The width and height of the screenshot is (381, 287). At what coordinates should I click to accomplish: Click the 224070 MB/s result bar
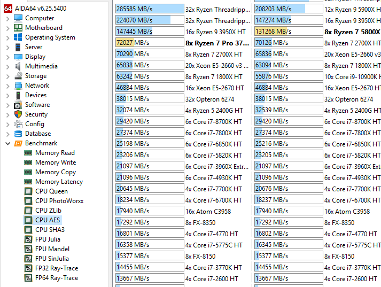point(150,20)
